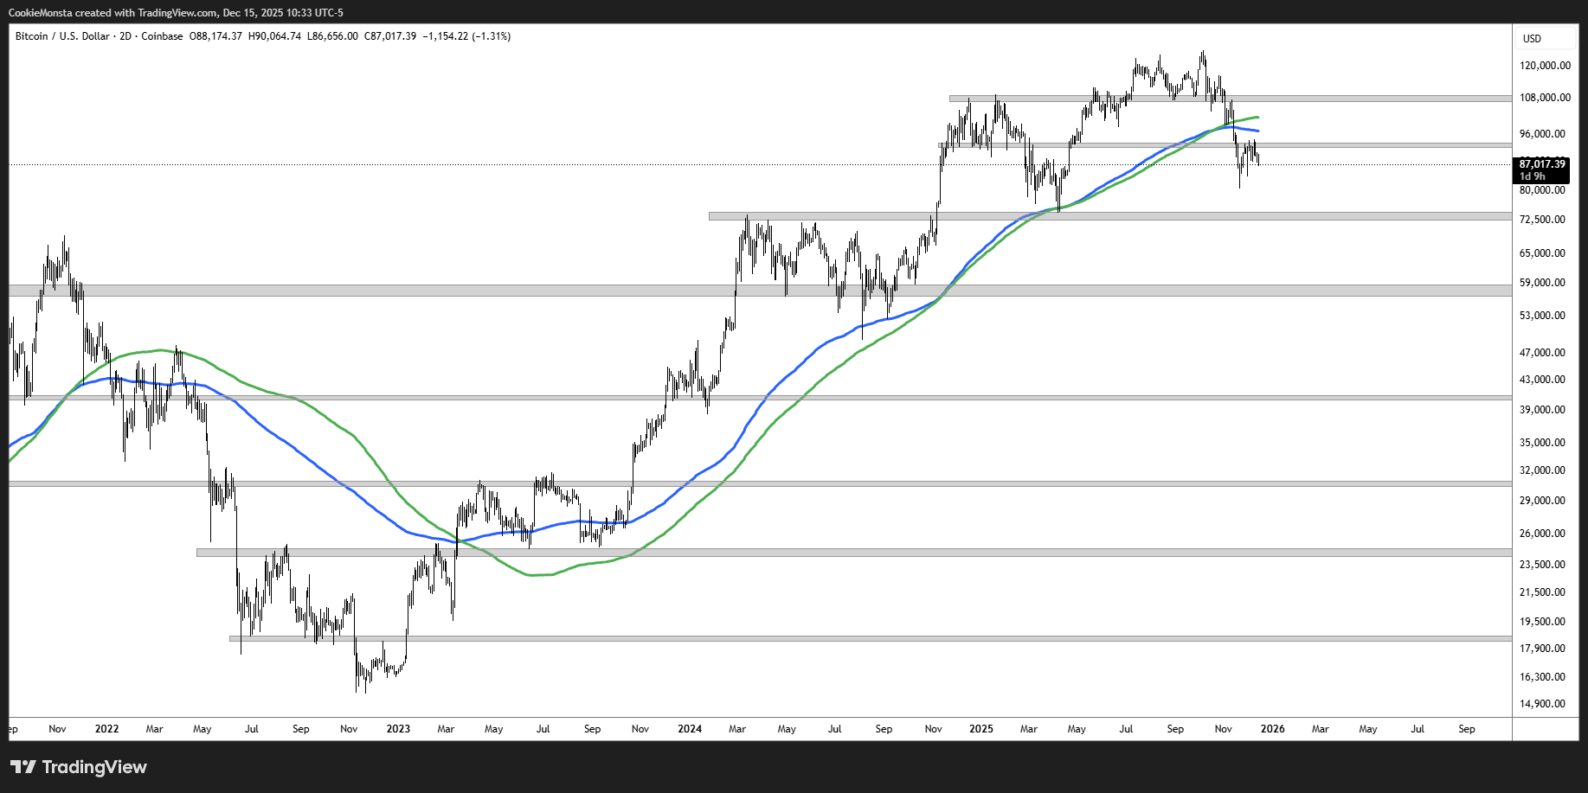Select the 2023 label on time axis
This screenshot has width=1588, height=793.
click(x=398, y=729)
